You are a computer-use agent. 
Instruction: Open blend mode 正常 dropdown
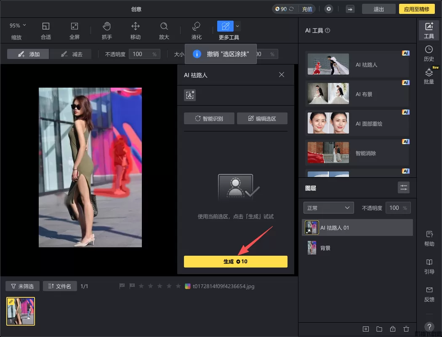[x=328, y=208]
